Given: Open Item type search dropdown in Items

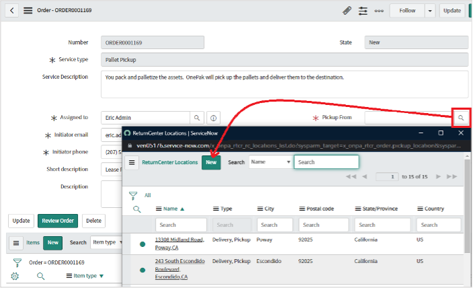Looking at the screenshot, I should pyautogui.click(x=106, y=242).
